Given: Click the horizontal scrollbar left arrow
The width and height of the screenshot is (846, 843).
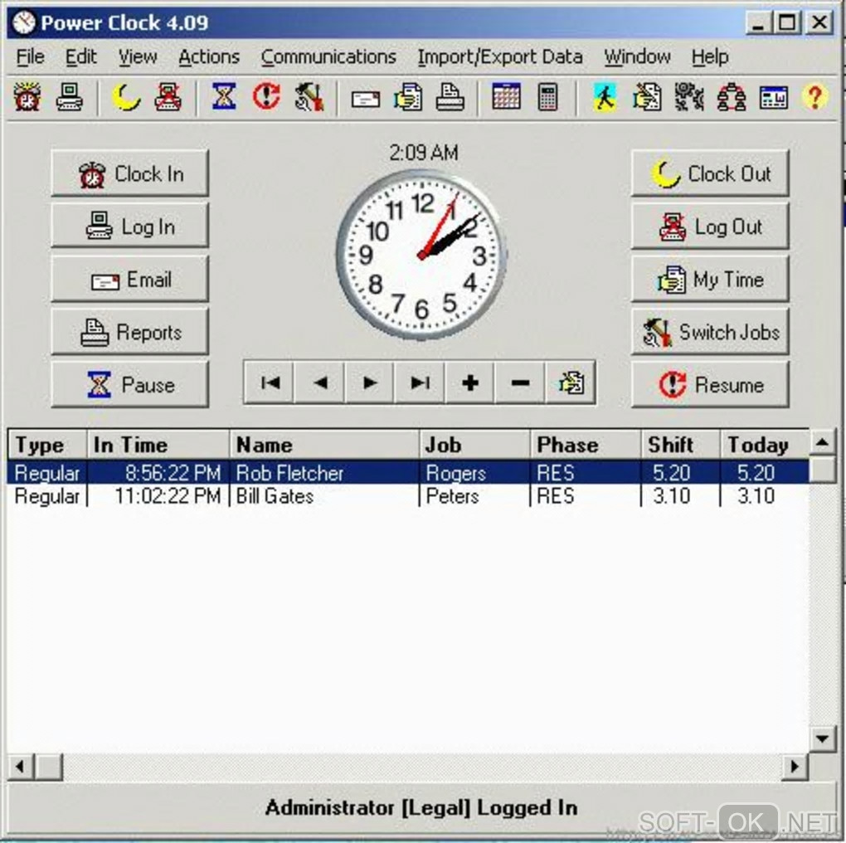Looking at the screenshot, I should pyautogui.click(x=21, y=767).
